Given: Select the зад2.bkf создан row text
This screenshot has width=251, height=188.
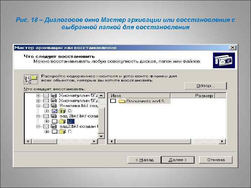Looking at the screenshot, I should tap(78, 126).
